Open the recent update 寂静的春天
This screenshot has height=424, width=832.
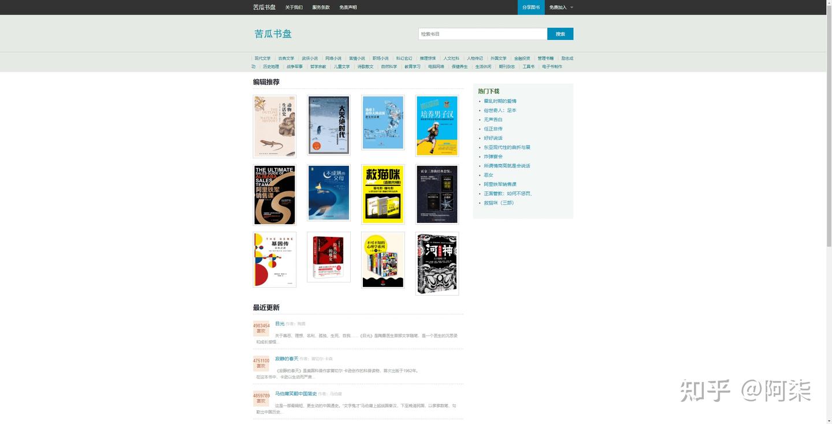(x=287, y=359)
